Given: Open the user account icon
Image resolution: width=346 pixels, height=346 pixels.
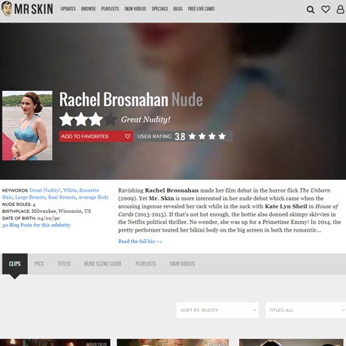Looking at the screenshot, I should 340,9.
